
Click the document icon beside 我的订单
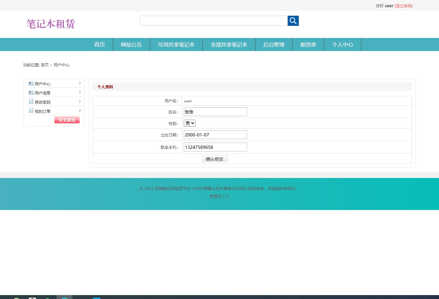click(x=31, y=111)
